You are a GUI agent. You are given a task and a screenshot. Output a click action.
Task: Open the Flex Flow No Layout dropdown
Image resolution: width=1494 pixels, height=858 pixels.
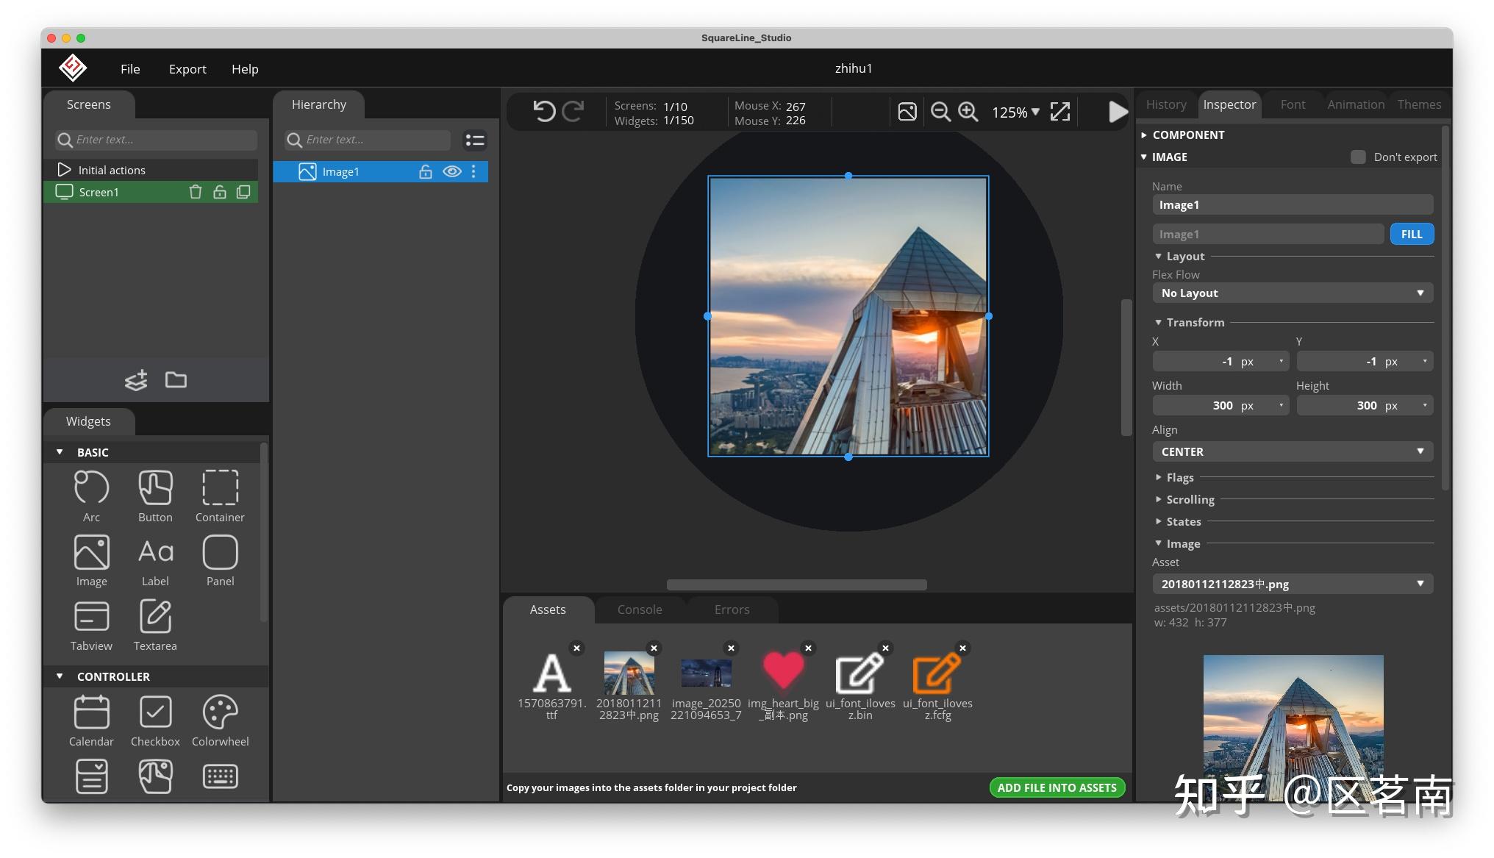pyautogui.click(x=1292, y=293)
